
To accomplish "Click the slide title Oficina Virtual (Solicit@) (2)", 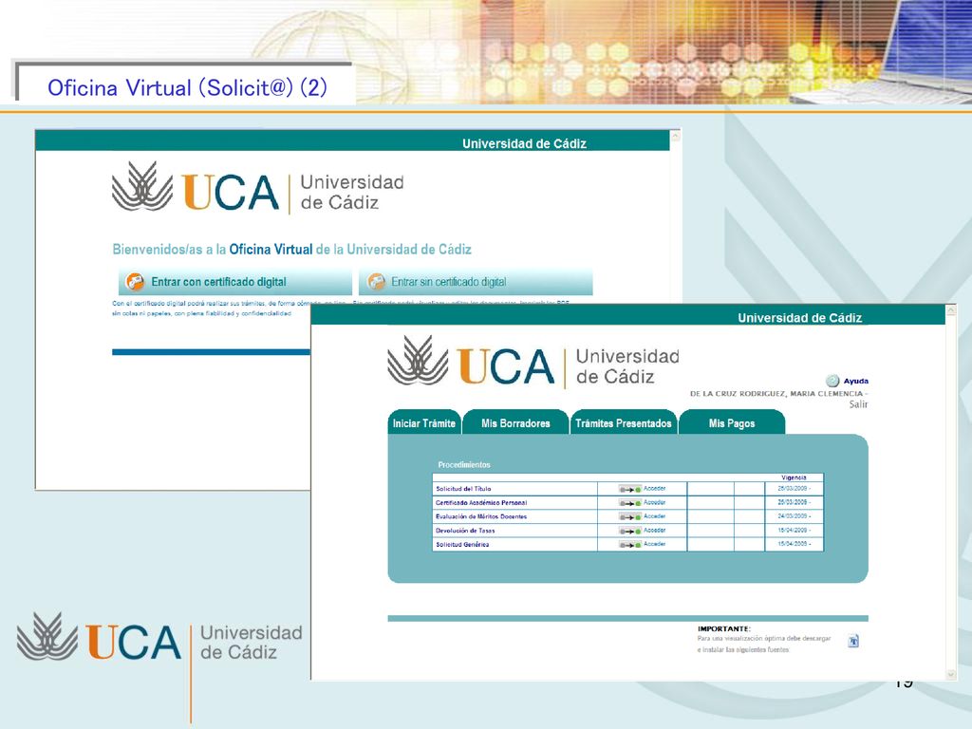I will point(187,88).
